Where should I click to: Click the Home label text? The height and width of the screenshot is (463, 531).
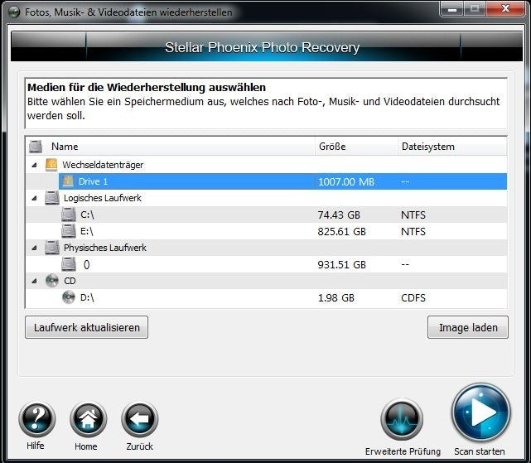coord(85,446)
